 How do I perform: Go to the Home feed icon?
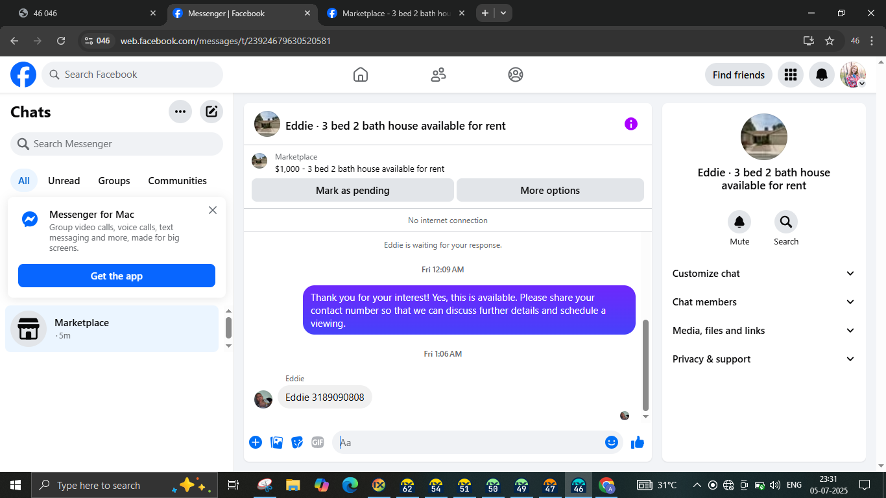click(361, 75)
